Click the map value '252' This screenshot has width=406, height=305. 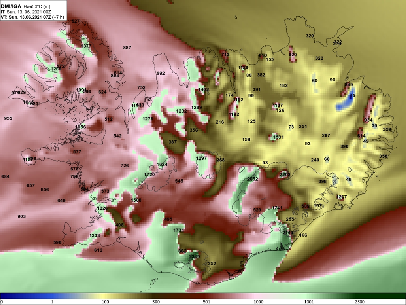click(x=212, y=264)
